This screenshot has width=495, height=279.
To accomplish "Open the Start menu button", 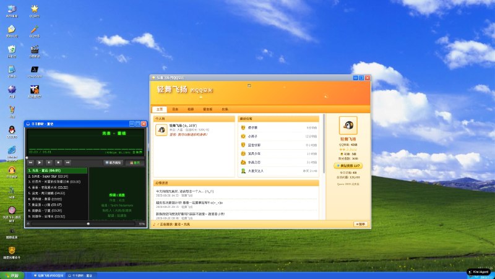I will (12, 275).
